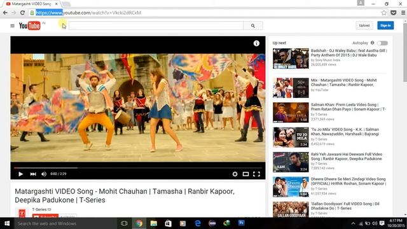This screenshot has height=229, width=407.
Task: Enter full screen mode
Action: (256, 174)
